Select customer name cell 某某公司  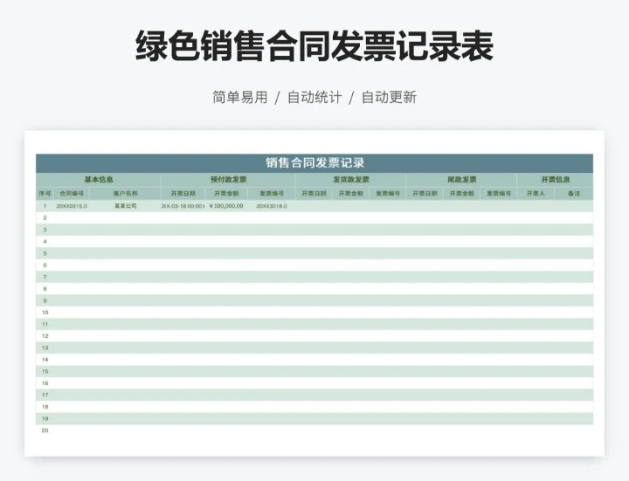[x=125, y=206]
